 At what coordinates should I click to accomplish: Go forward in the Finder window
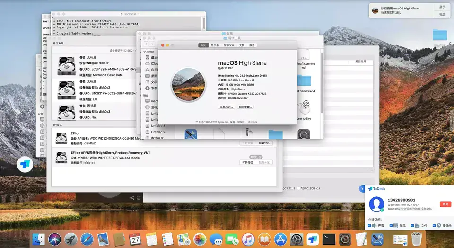152,44
